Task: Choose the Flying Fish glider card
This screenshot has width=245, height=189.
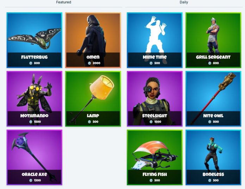Action: 155,157
